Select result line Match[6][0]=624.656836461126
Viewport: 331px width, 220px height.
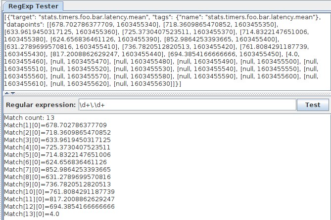(x=55, y=162)
